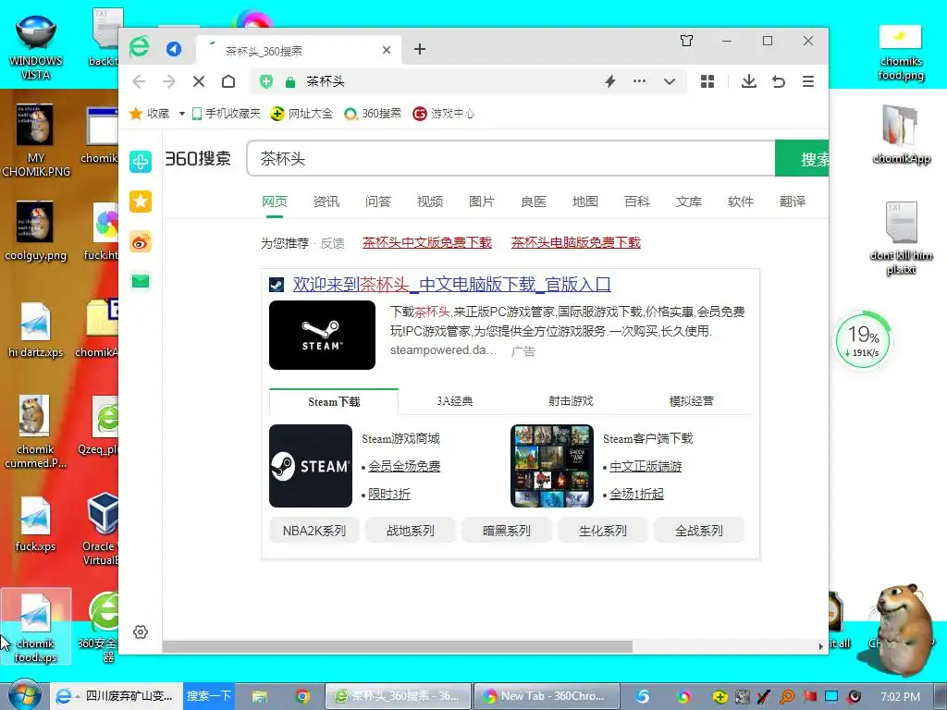The height and width of the screenshot is (710, 947).
Task: Click the game collage Steam客户端 thumbnail
Action: (x=552, y=466)
